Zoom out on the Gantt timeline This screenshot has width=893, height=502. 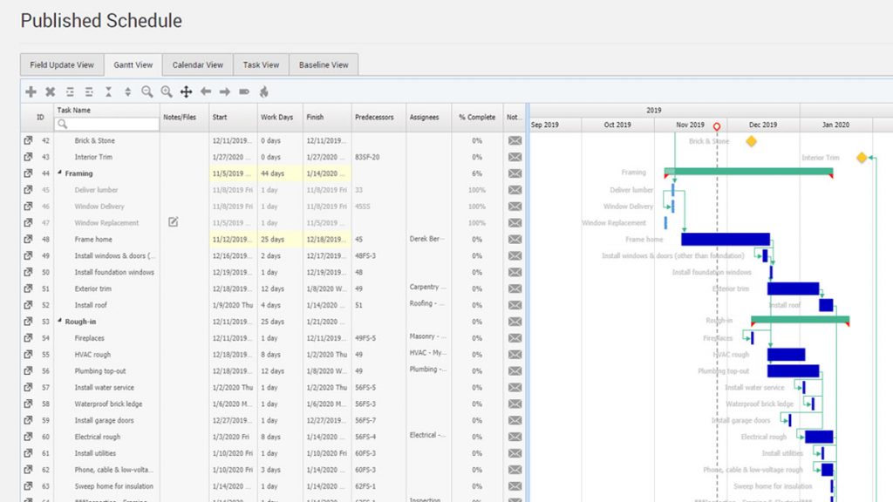coord(147,92)
